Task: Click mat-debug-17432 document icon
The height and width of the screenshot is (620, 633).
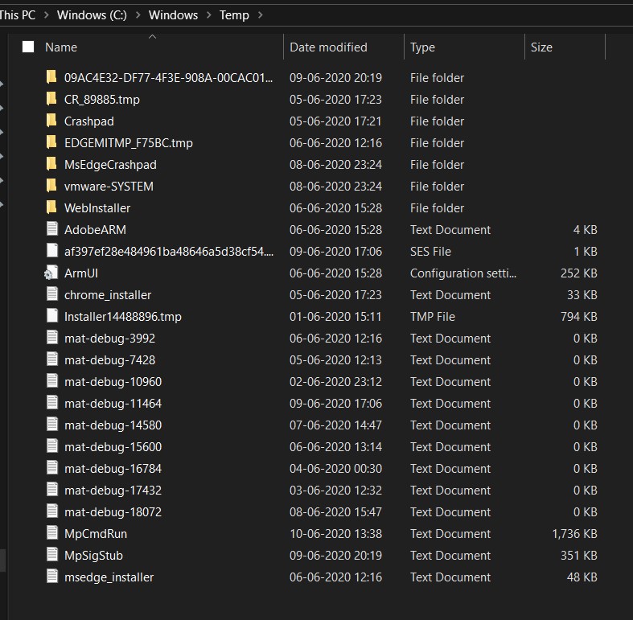Action: [51, 490]
